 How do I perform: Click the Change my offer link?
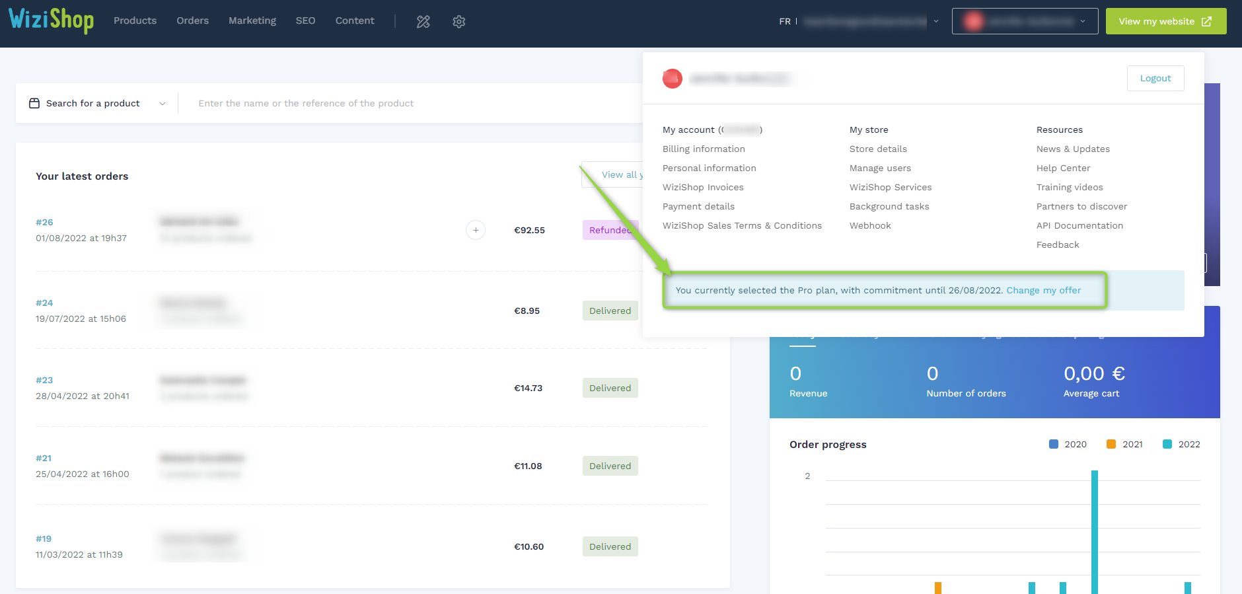[x=1044, y=290]
